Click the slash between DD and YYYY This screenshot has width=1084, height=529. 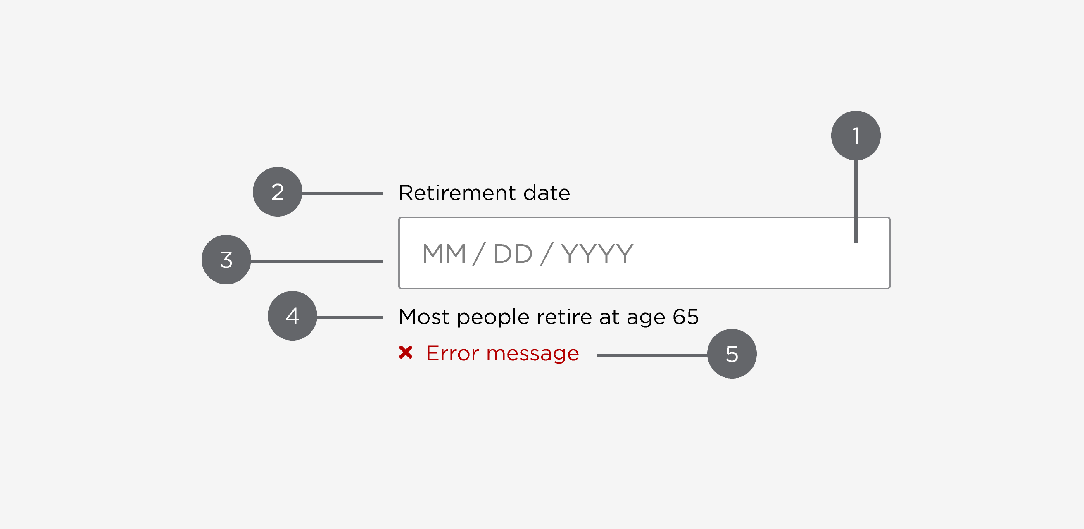coord(547,254)
